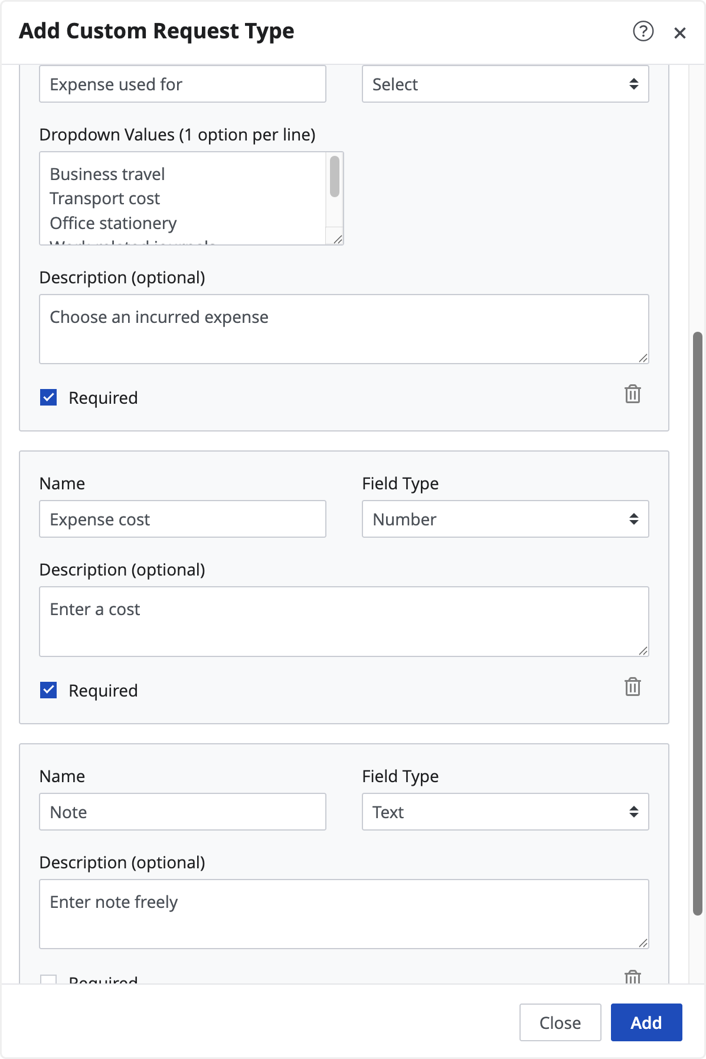Open the Text field type dropdown
Image resolution: width=706 pixels, height=1059 pixels.
[505, 812]
